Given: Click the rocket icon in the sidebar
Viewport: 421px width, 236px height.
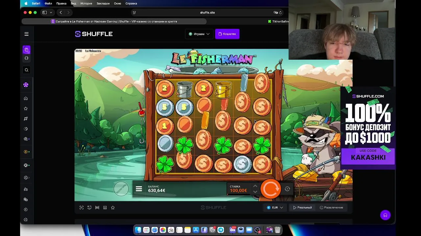Looking at the screenshot, I should [26, 119].
